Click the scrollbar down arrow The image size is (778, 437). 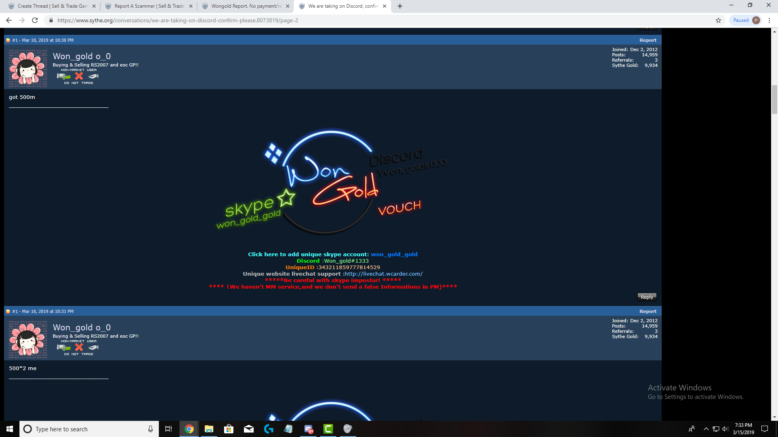coord(774,417)
